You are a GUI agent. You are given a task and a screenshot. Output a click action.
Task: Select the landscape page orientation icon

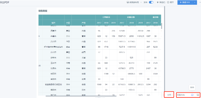[198, 95]
